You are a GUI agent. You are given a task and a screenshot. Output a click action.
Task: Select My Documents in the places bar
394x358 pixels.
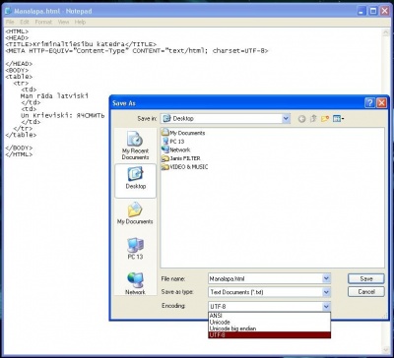[135, 213]
